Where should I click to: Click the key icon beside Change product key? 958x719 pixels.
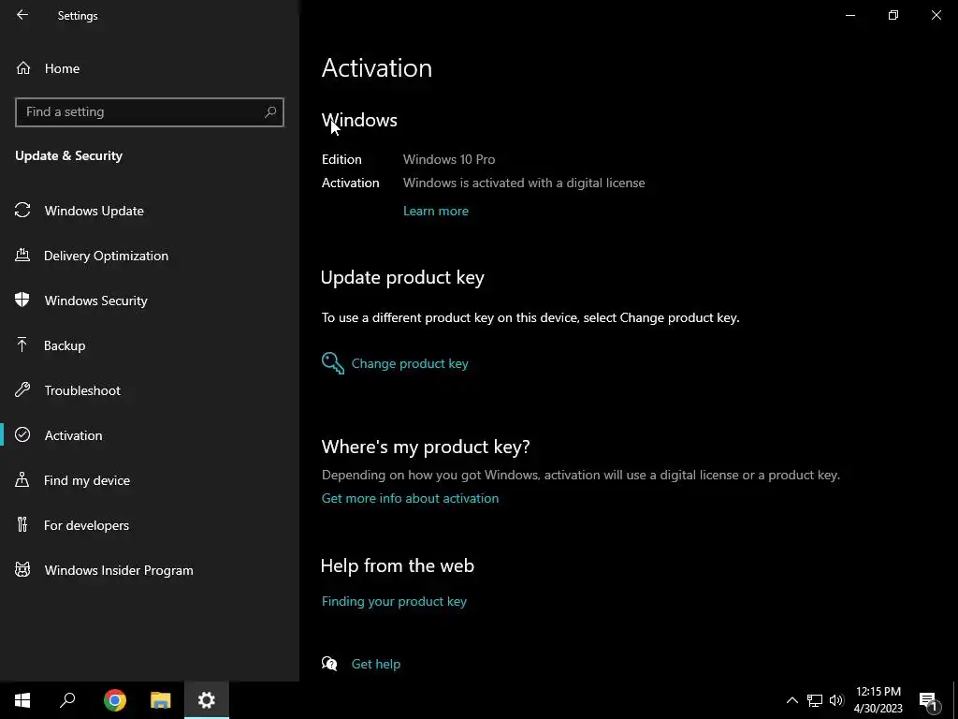pyautogui.click(x=333, y=363)
